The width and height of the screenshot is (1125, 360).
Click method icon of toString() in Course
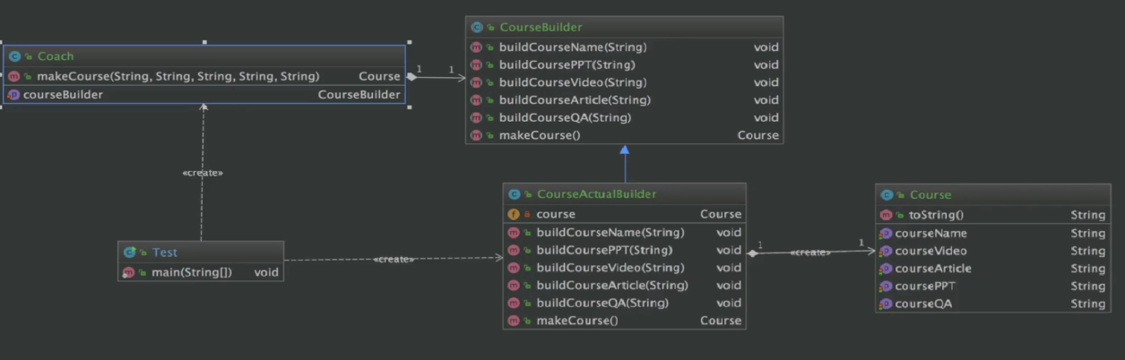coord(887,215)
